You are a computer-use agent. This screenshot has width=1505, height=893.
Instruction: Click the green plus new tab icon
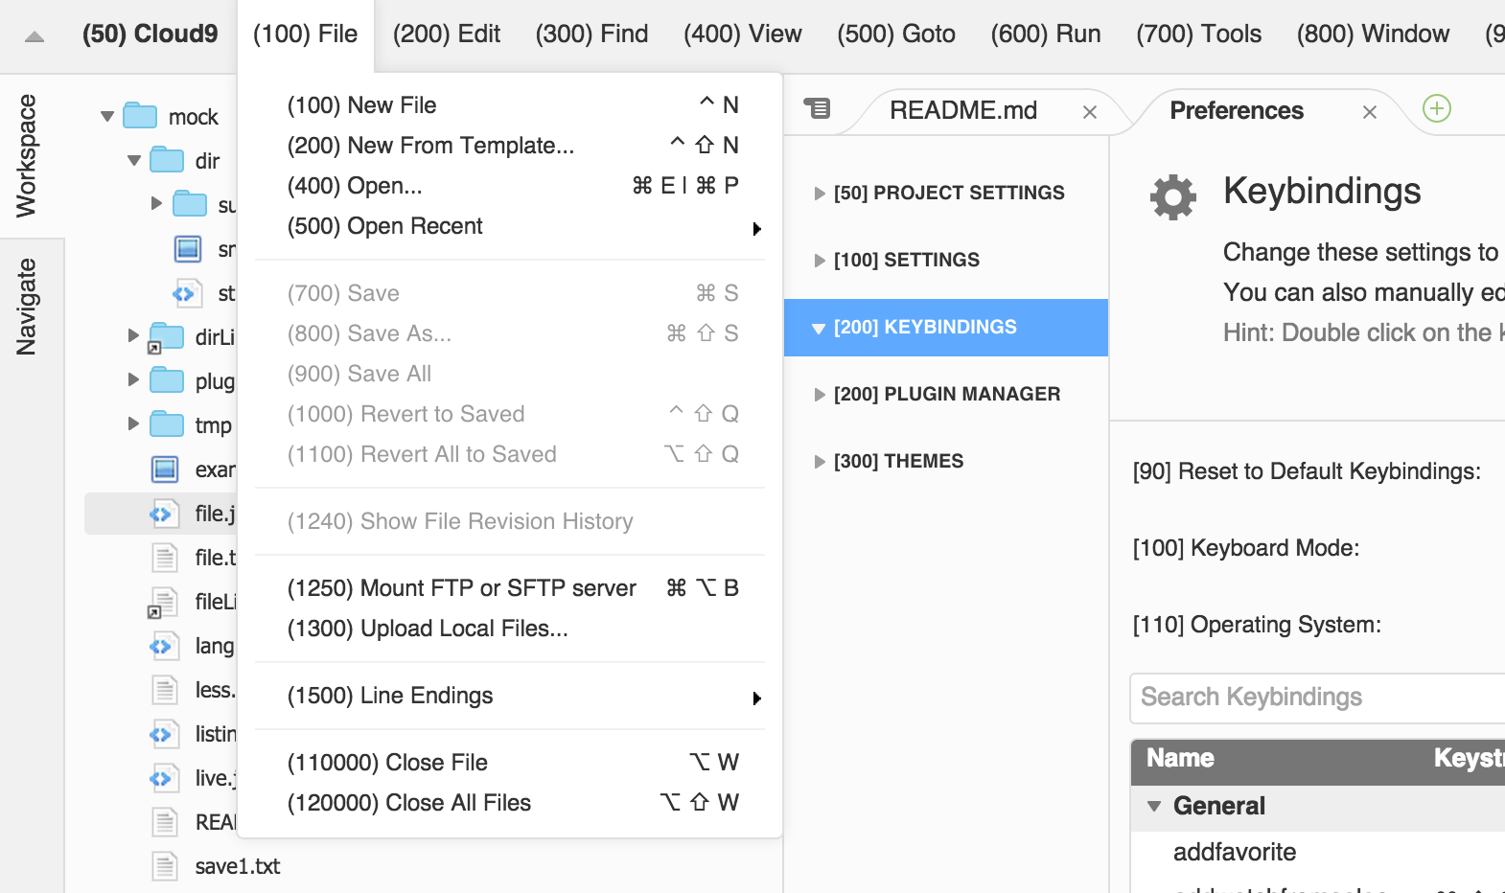pos(1436,108)
